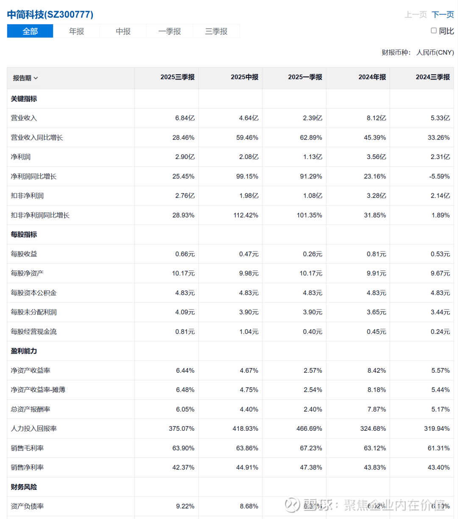Click the 6.48% diluted ROE value

185,390
